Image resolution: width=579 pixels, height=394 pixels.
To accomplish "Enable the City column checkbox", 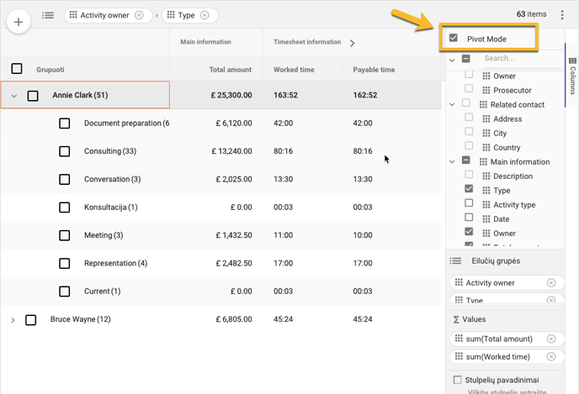I will [469, 132].
